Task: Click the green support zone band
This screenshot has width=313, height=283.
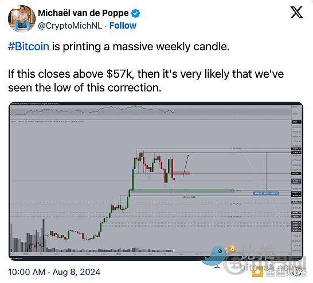Action: (x=181, y=191)
